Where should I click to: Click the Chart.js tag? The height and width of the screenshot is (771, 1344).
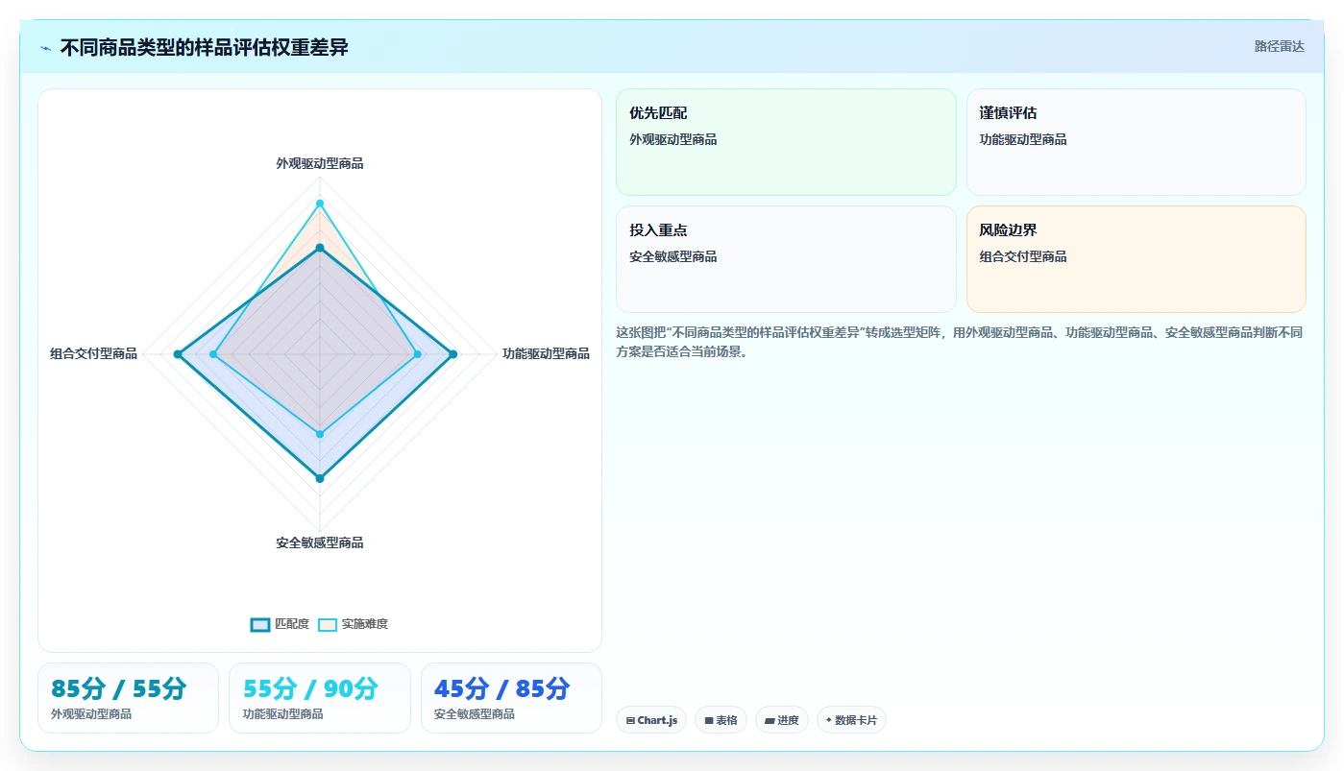click(651, 720)
